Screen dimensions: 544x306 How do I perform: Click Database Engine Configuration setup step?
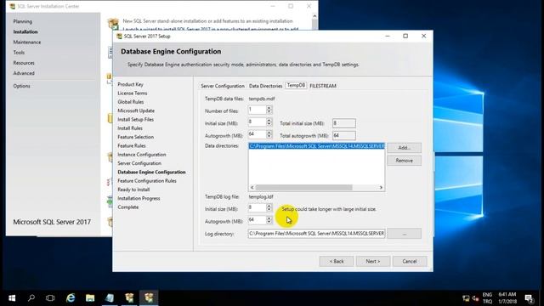click(x=151, y=172)
